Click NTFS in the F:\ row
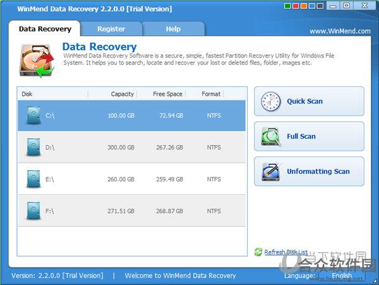Screen dimensions: 379x285 (x=214, y=211)
